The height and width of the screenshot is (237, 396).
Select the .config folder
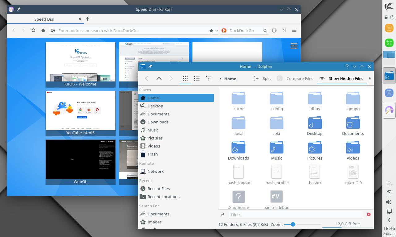[277, 101]
